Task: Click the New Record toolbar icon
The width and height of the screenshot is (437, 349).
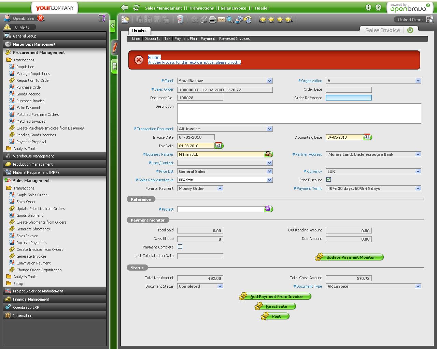Action: click(125, 20)
